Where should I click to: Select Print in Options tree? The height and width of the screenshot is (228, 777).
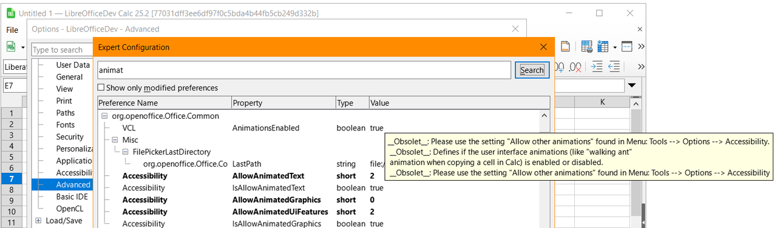[x=64, y=101]
